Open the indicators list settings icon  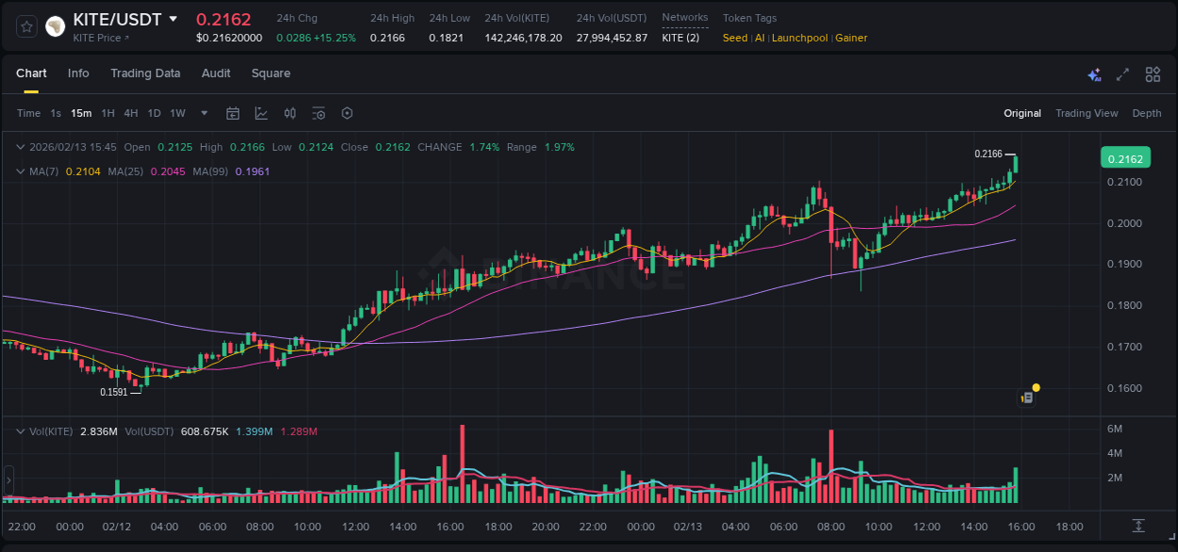coord(319,112)
